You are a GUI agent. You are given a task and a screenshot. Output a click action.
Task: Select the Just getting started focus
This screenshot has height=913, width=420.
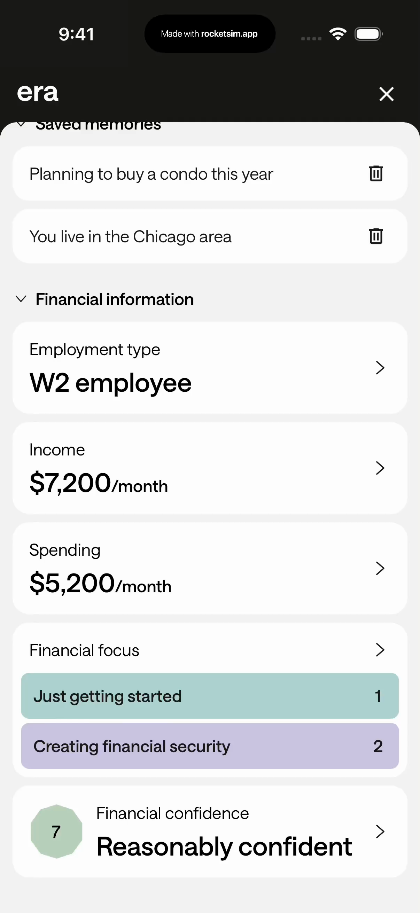point(210,696)
